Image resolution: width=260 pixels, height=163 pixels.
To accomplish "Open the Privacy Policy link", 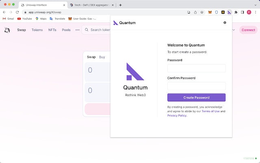I will point(177,116).
